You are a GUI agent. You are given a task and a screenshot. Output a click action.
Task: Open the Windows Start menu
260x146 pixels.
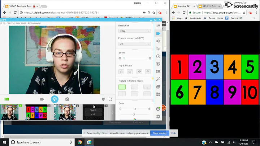coord(4,142)
